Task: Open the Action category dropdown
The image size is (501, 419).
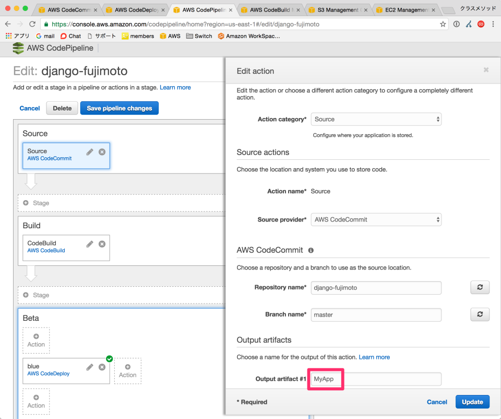Action: 376,119
